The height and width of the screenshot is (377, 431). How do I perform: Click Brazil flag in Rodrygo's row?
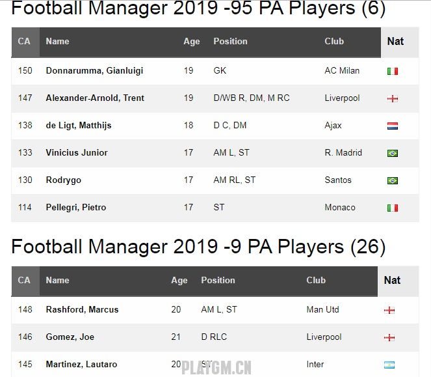pyautogui.click(x=393, y=180)
